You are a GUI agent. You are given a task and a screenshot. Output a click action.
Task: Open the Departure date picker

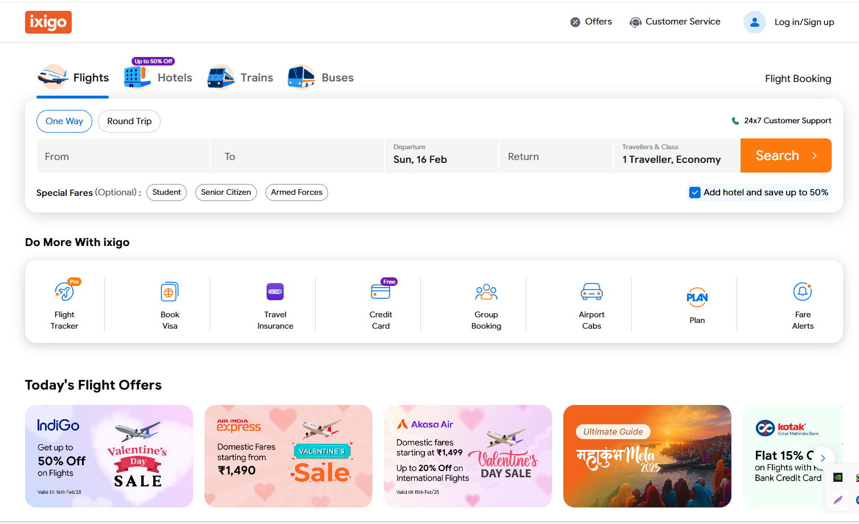click(441, 155)
